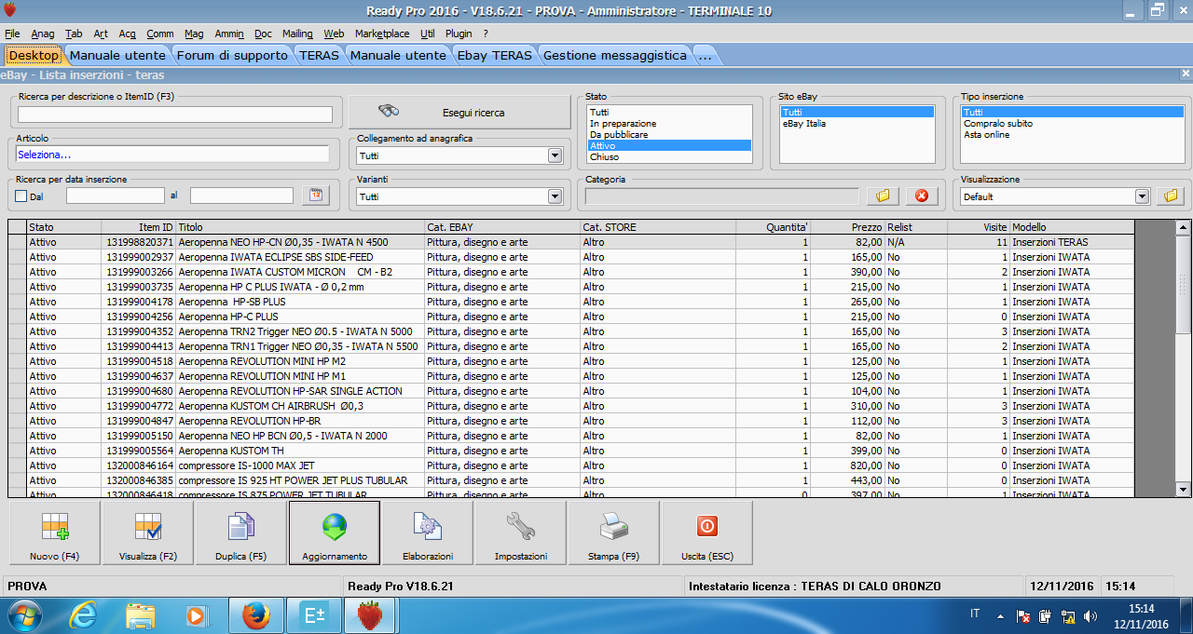Switch to the Ready Pro strawberry taskbar icon
Screen dimensions: 1193x634
click(x=371, y=615)
